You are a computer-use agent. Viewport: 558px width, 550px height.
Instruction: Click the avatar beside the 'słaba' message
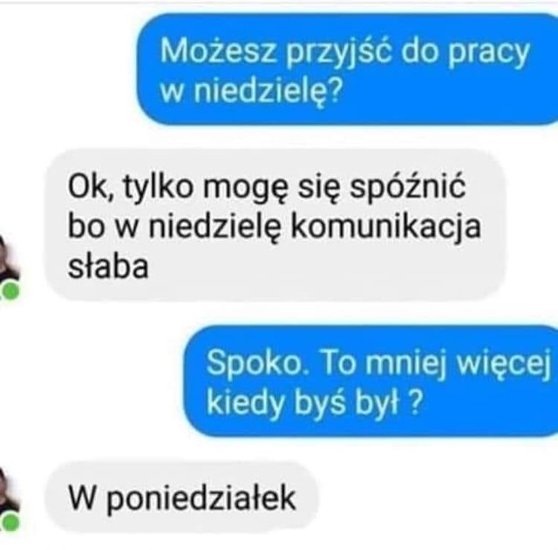(8, 264)
